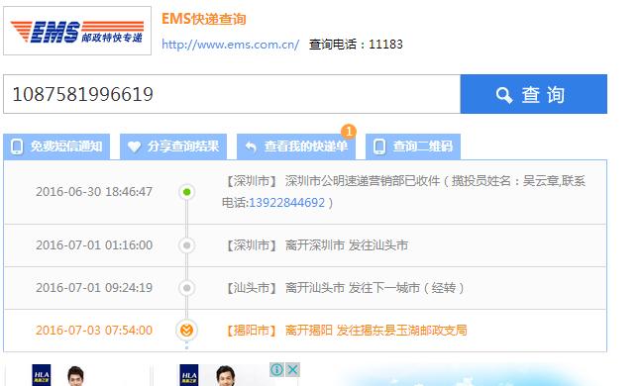Image resolution: width=641 pixels, height=386 pixels.
Task: Select the green timeline dot for 2016-06-30
Action: pos(187,192)
